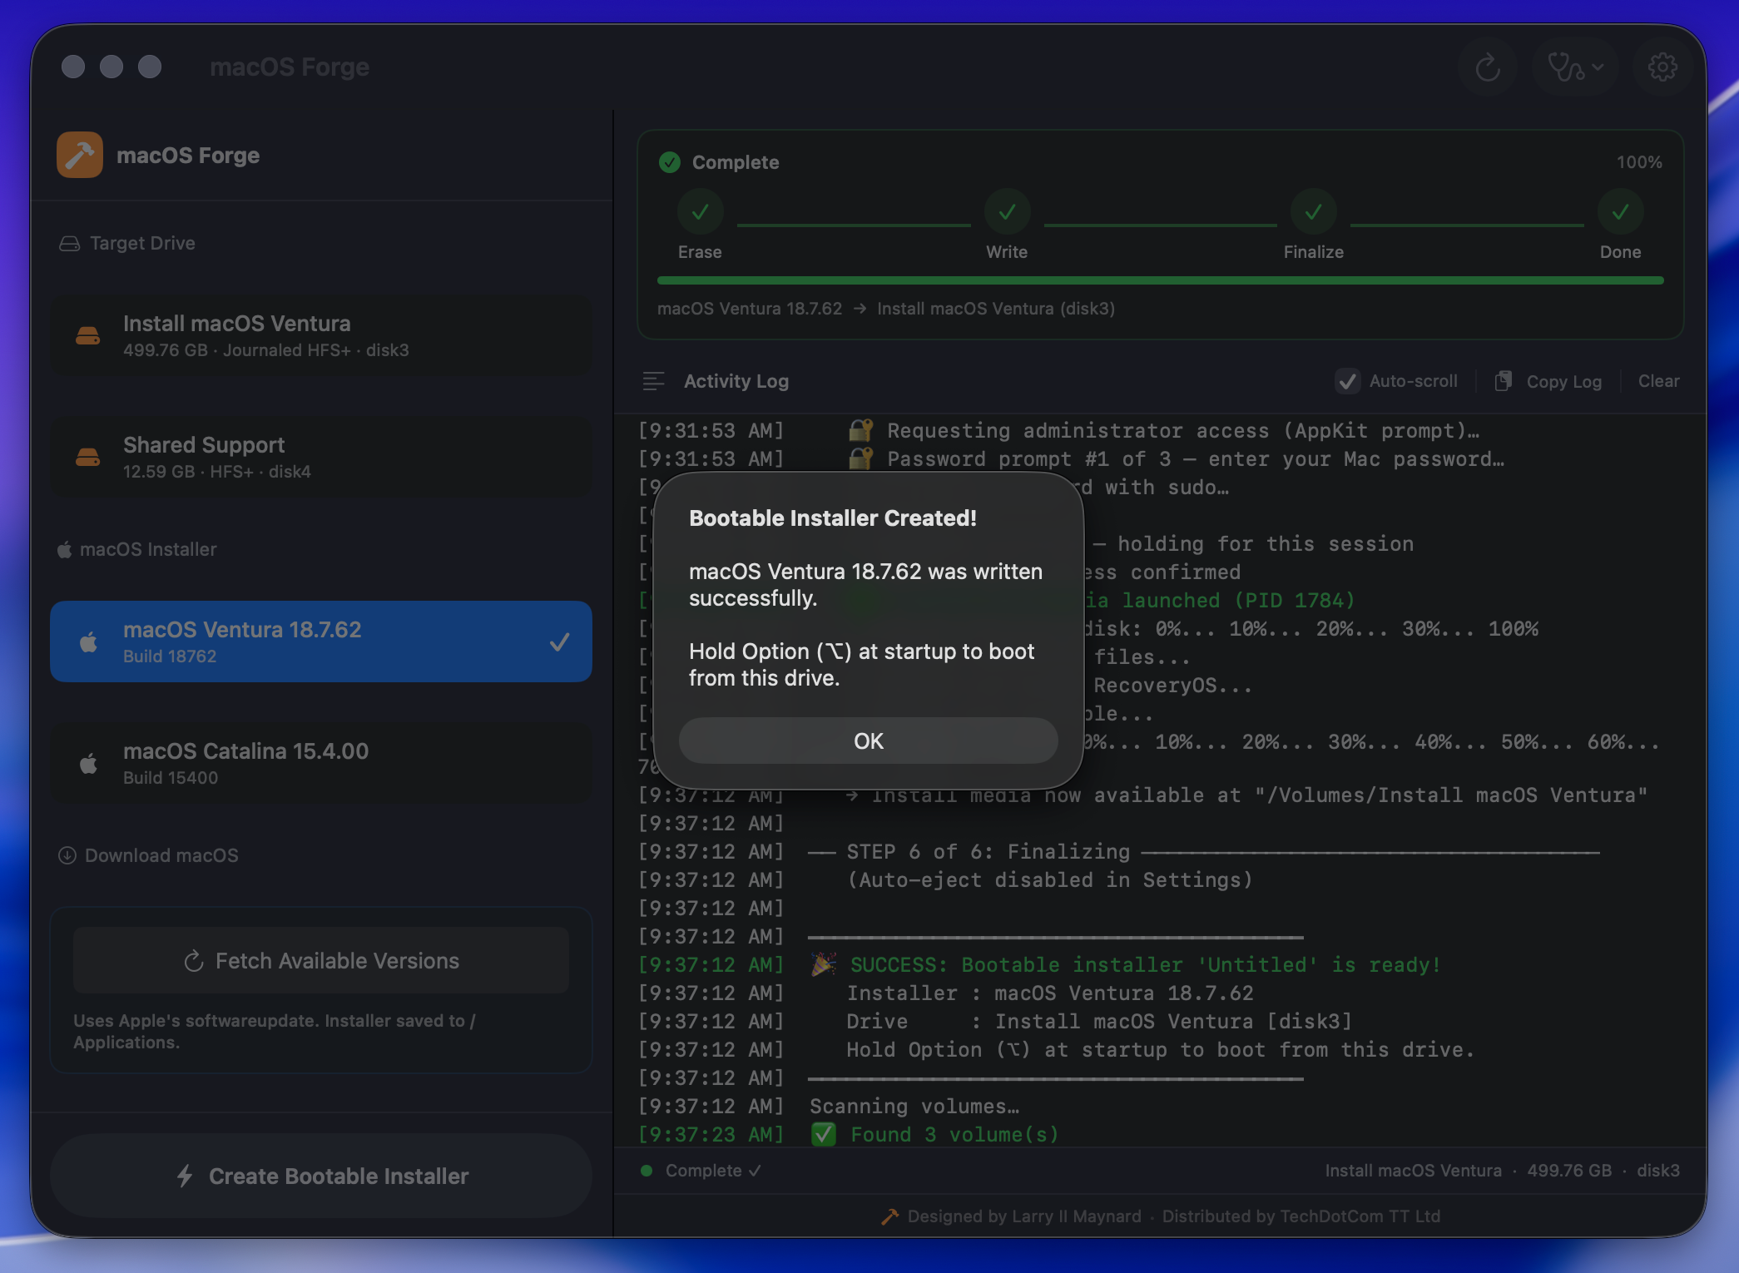Screen dimensions: 1739x1273
Task: Click the window's close traffic-light button
Action: (73, 67)
